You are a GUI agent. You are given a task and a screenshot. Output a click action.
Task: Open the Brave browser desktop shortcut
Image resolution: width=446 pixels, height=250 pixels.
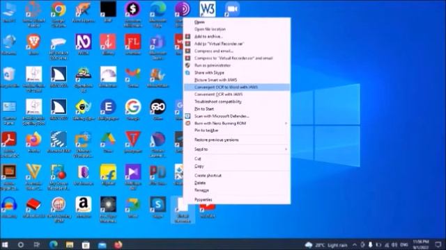tap(33, 44)
